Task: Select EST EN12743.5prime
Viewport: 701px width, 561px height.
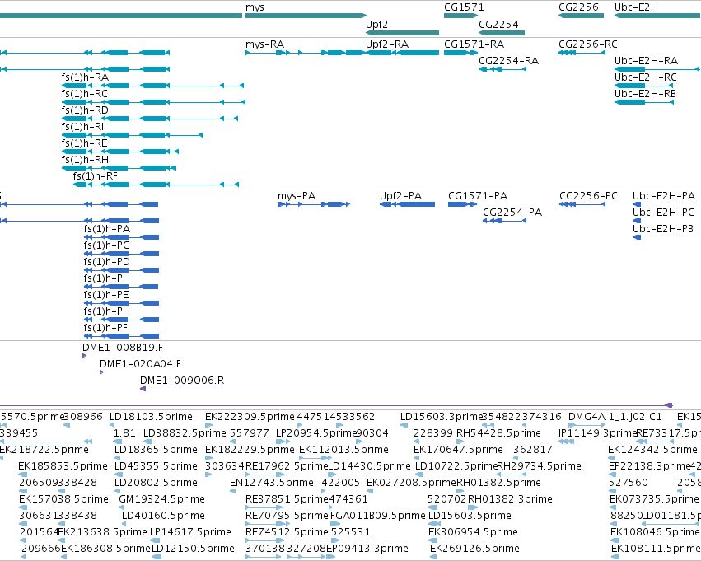Action: coord(233,491)
